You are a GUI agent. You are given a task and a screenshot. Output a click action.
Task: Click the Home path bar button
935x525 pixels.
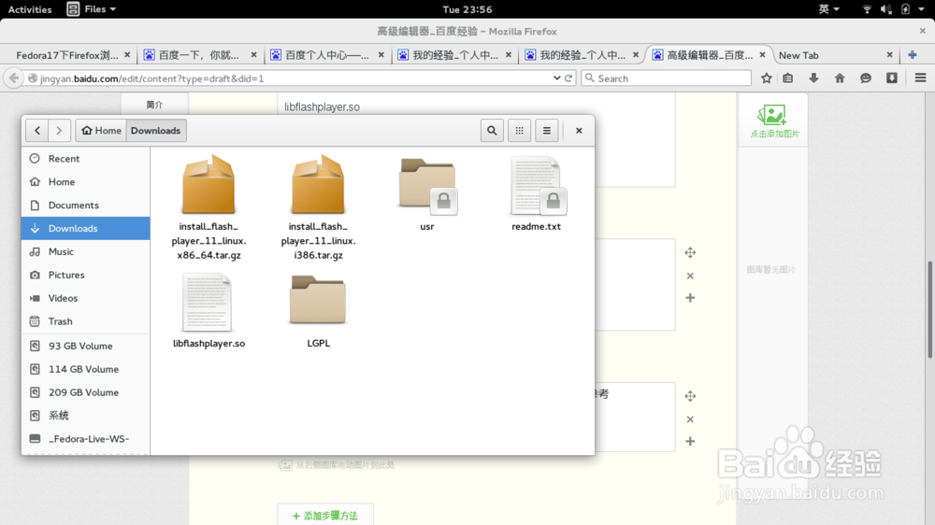coord(101,131)
